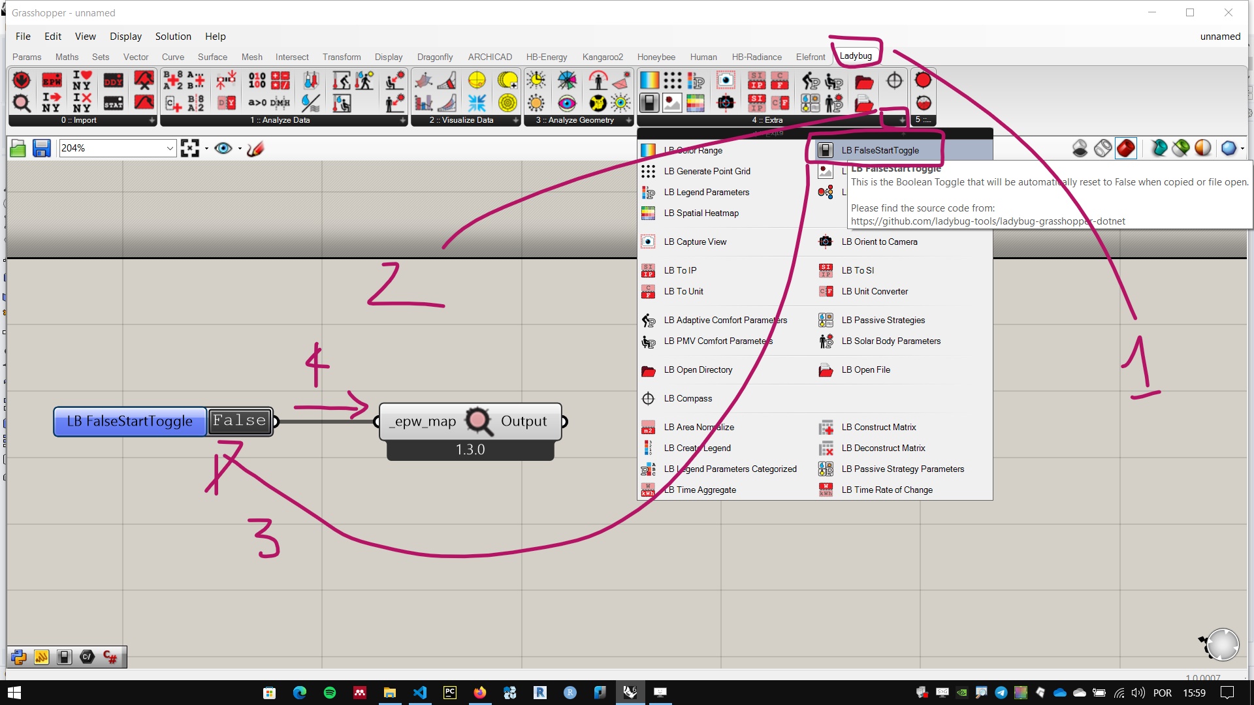The image size is (1254, 705).
Task: Click the LB Capture View ribbon icon
Action: coord(726,80)
